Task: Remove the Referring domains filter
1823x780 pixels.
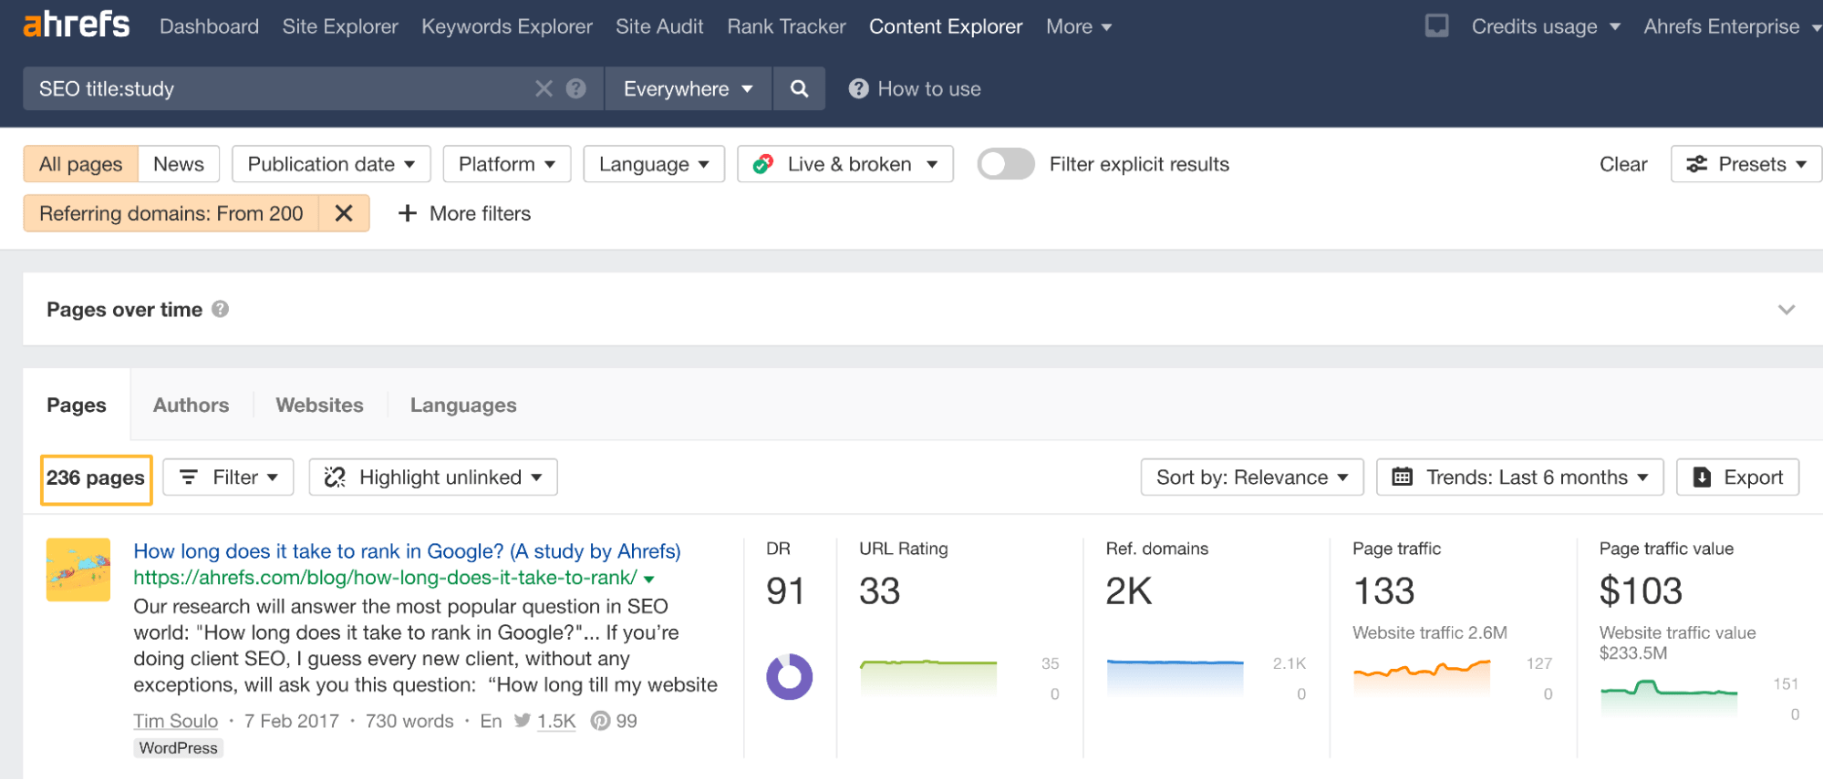Action: click(344, 213)
